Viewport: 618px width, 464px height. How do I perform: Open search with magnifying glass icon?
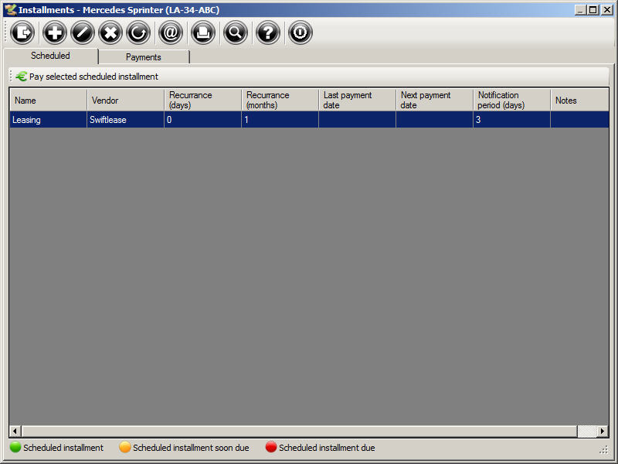pyautogui.click(x=235, y=32)
